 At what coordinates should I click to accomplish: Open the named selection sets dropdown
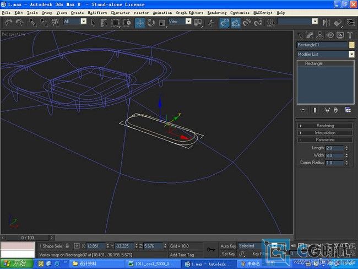(315, 21)
